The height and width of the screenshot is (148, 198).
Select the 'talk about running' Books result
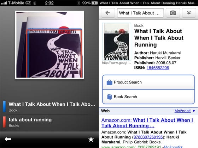click(x=49, y=122)
